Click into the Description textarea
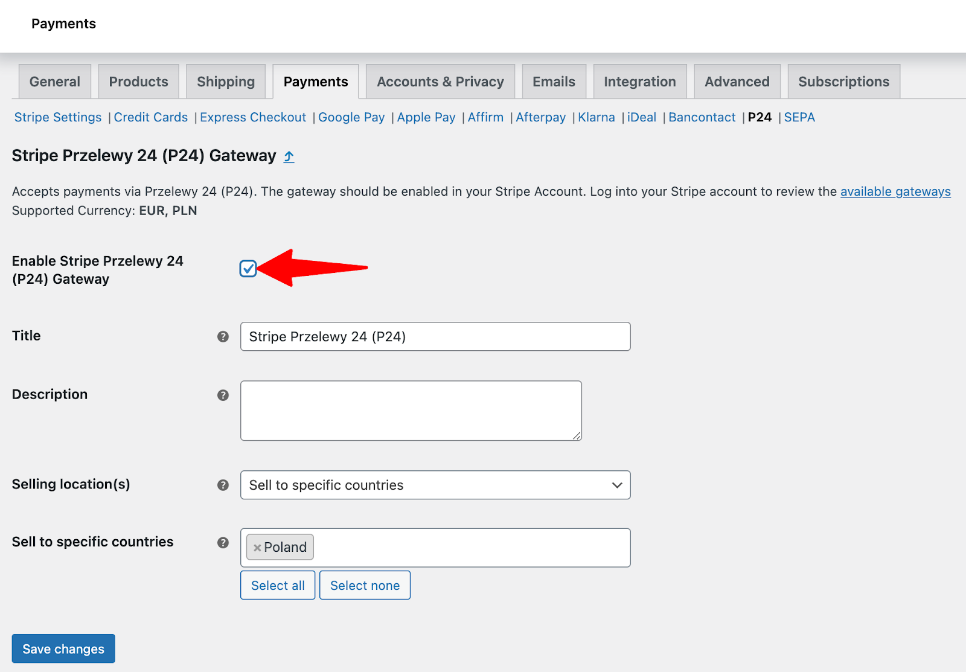966x672 pixels. tap(411, 411)
